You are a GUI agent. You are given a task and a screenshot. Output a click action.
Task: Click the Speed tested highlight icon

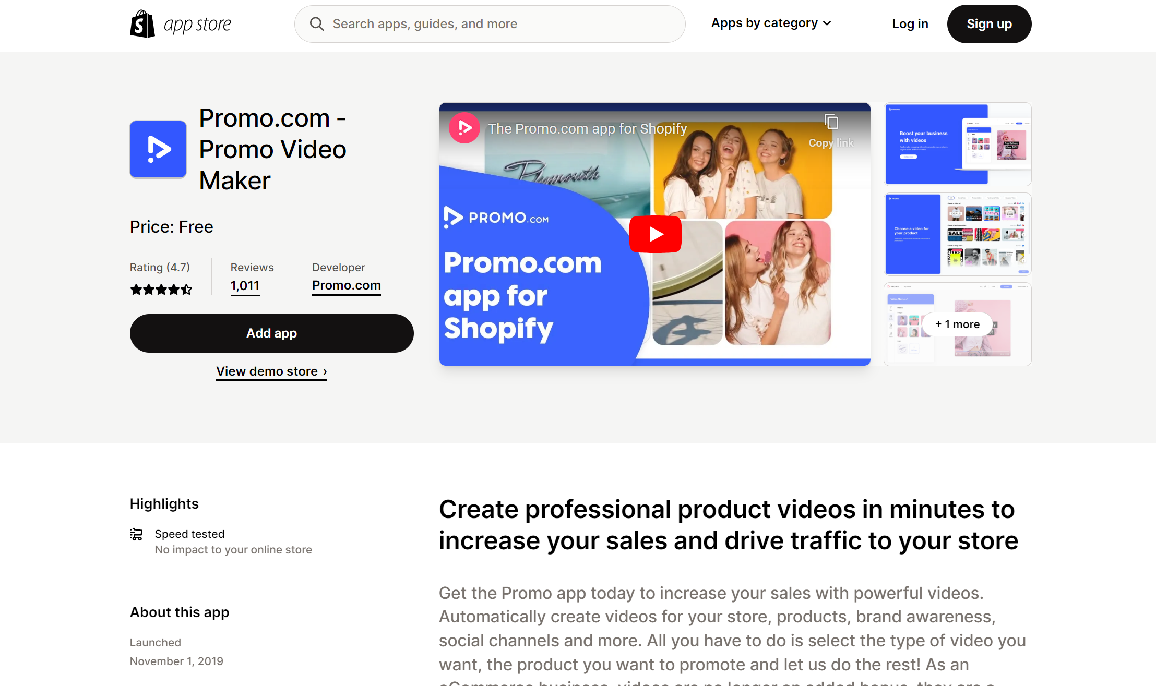[136, 534]
